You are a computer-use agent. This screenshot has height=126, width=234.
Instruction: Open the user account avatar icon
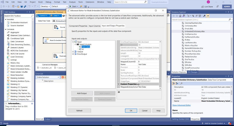click(x=208, y=2)
